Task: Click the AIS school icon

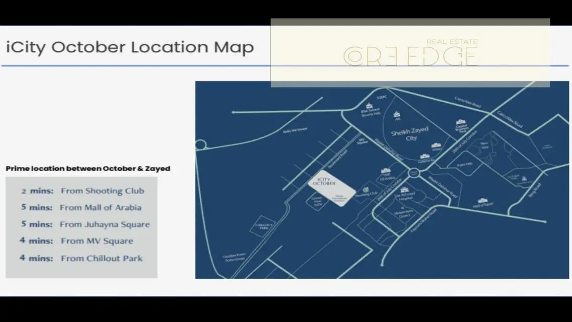Action: 397,115
